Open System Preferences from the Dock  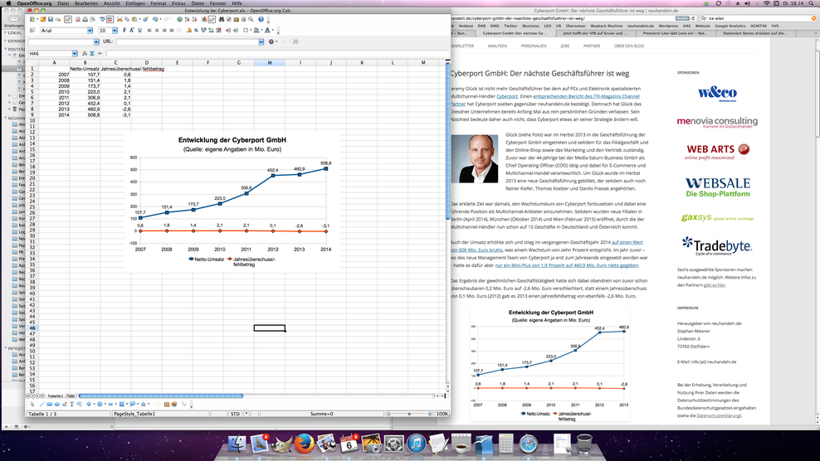click(x=393, y=444)
